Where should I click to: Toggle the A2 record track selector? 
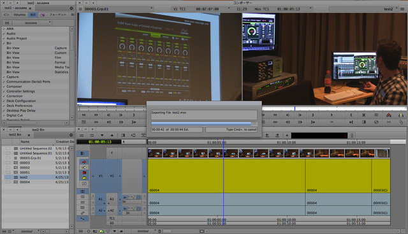[x=112, y=210]
